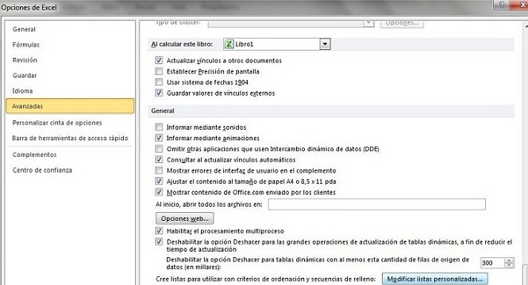
Task: Open the General options category
Action: [x=24, y=29]
